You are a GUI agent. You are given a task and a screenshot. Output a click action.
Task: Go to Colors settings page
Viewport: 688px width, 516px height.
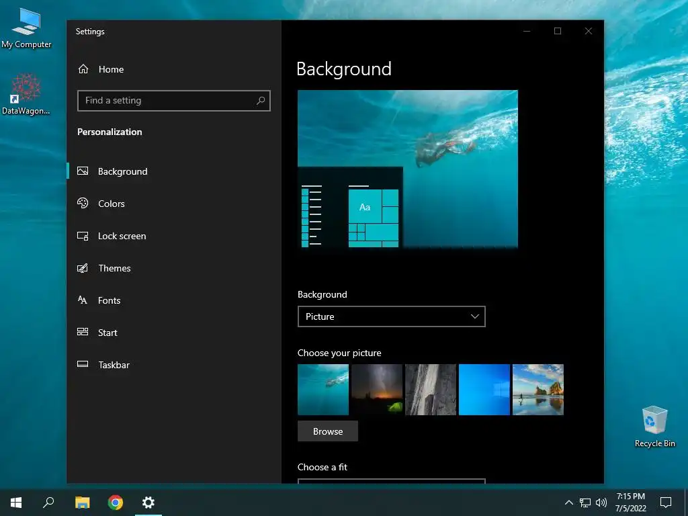click(111, 204)
